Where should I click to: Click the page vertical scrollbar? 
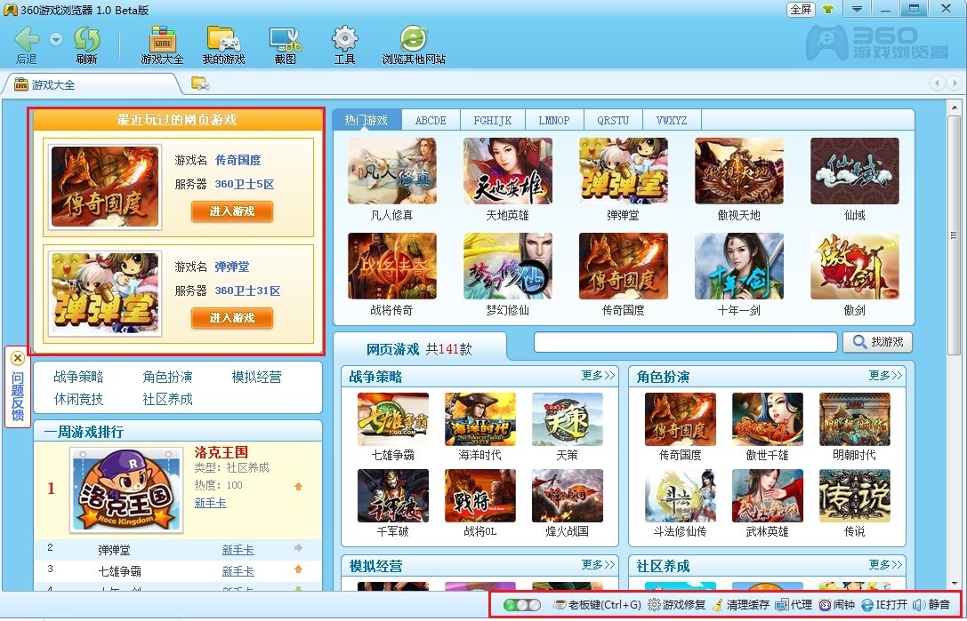(954, 235)
